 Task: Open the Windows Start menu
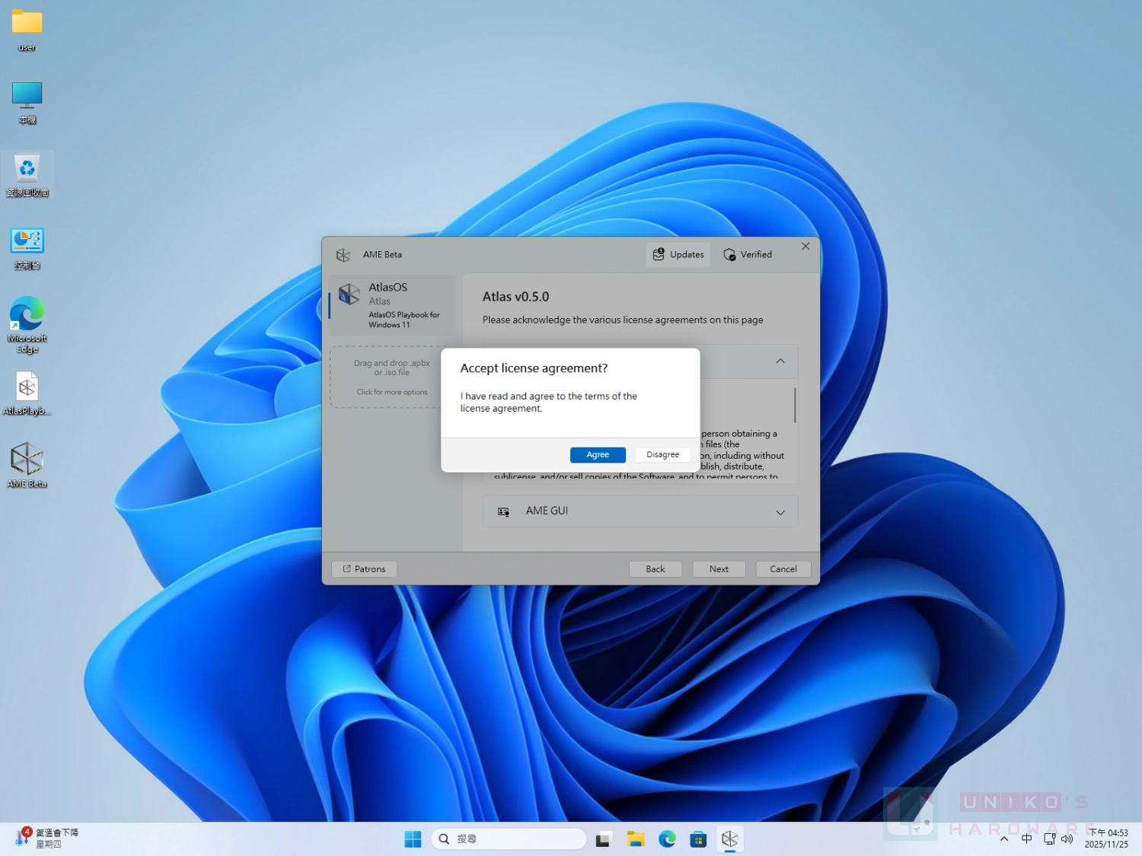[x=413, y=838]
